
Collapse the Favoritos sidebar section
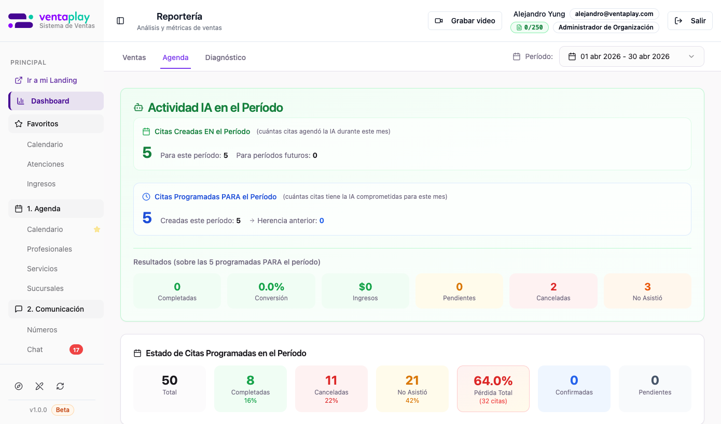(x=56, y=124)
